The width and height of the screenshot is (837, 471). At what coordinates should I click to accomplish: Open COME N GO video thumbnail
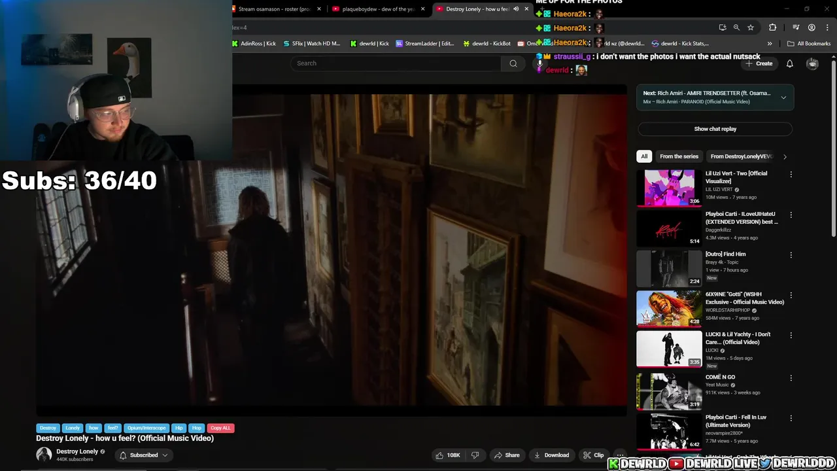669,391
